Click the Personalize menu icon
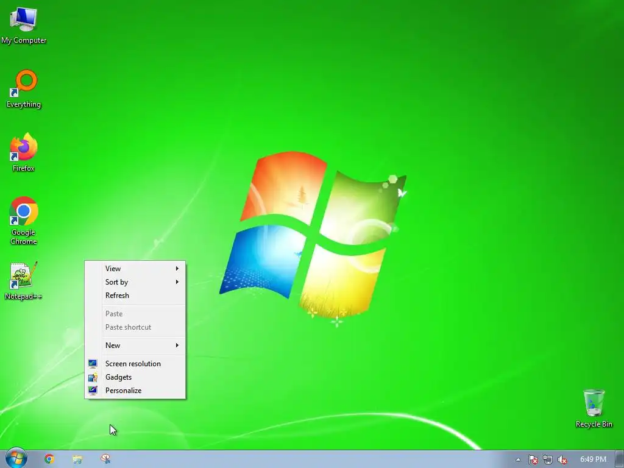This screenshot has width=624, height=468. [93, 391]
